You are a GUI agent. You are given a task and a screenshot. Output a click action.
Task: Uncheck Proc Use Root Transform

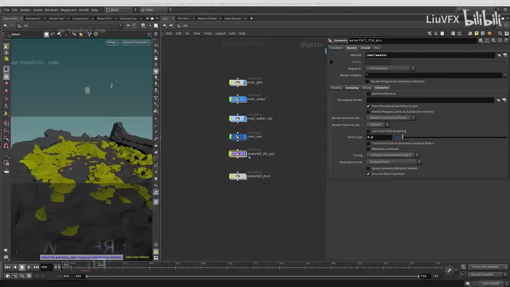click(368, 174)
